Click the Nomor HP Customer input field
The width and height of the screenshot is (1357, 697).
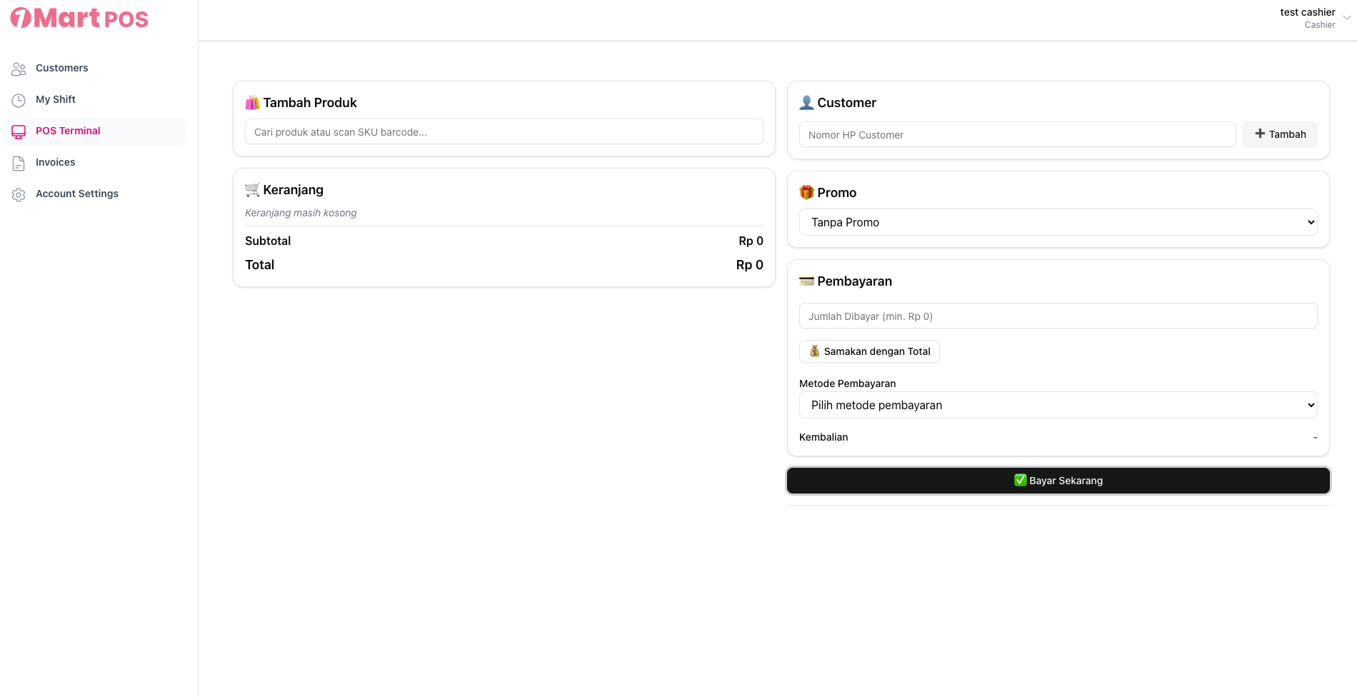point(1017,135)
